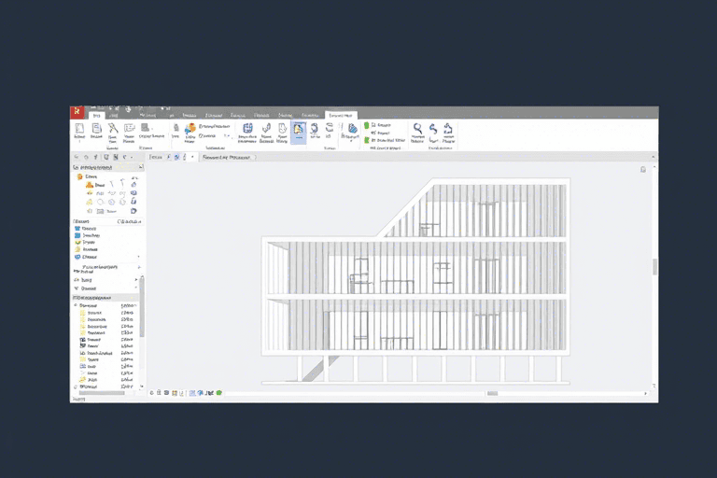717x478 pixels.
Task: Click the first document icon in the ribbon
Action: (79, 129)
